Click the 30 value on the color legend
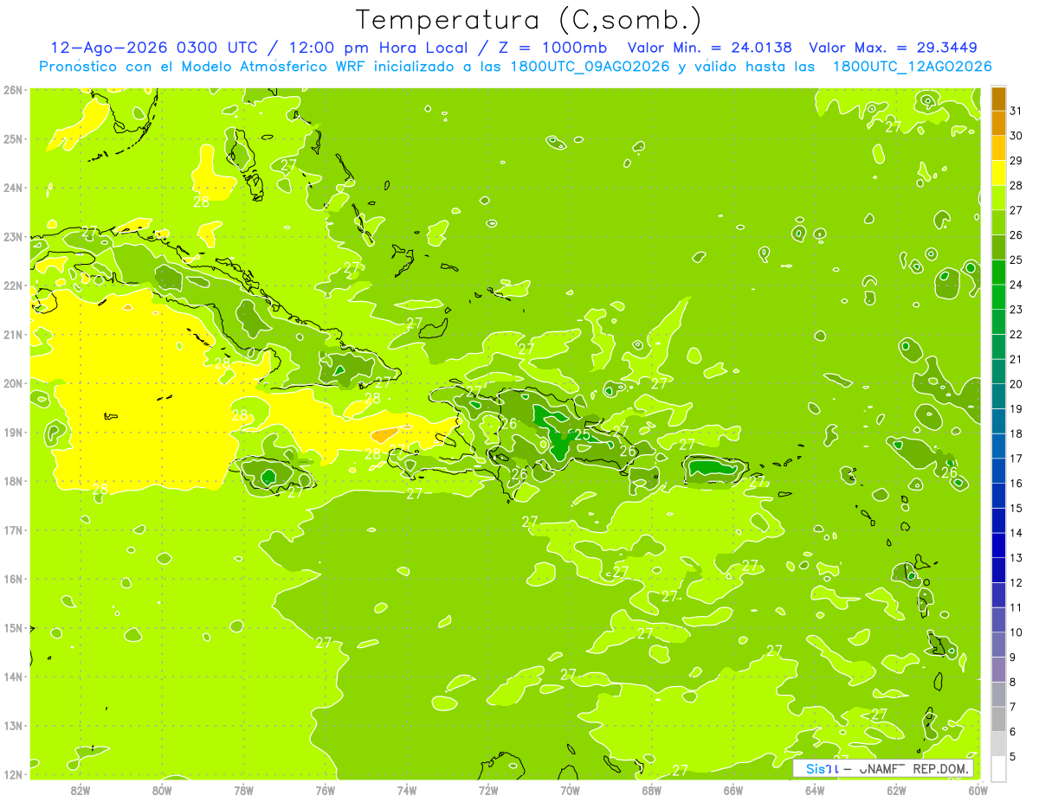This screenshot has height=802, width=1039. tap(1016, 136)
